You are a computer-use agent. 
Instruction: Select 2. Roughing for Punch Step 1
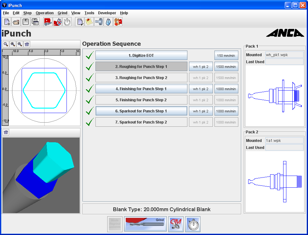click(x=141, y=67)
